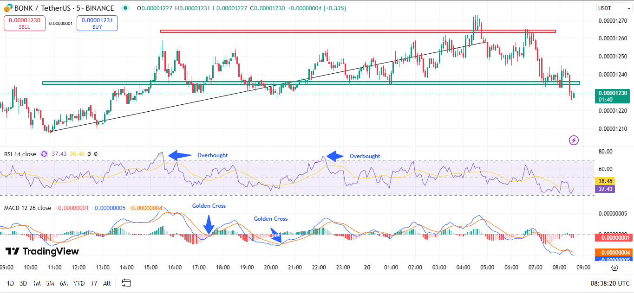This screenshot has height=293, width=634.
Task: Click the green market status dot
Action: coord(124,8)
